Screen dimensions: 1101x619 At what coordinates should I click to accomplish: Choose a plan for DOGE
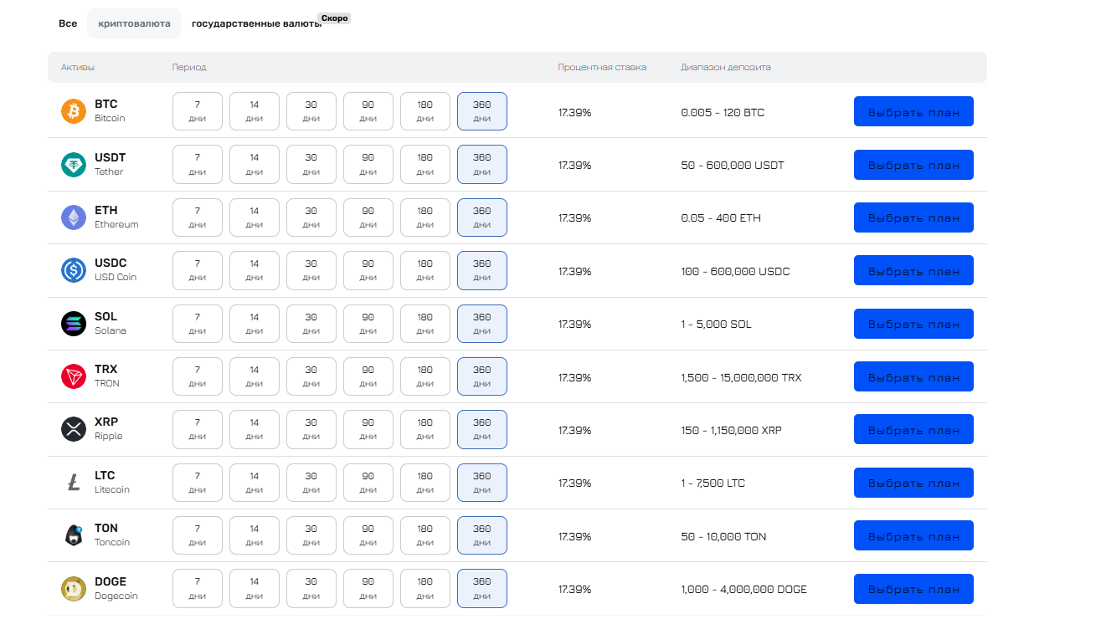[x=913, y=589]
